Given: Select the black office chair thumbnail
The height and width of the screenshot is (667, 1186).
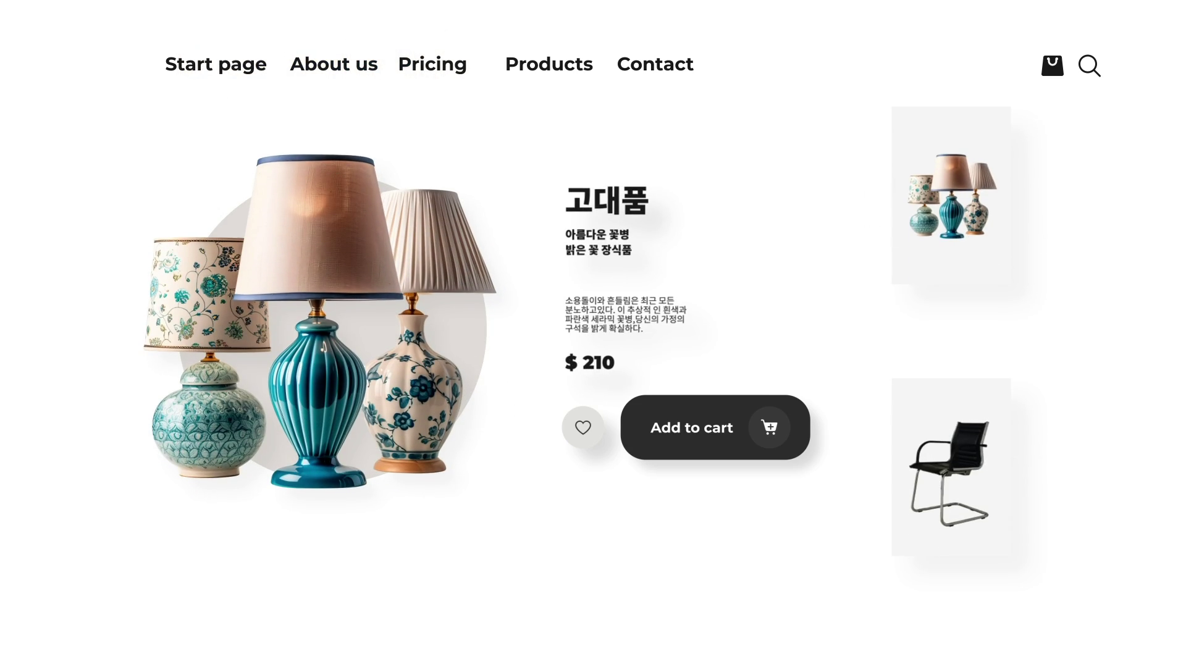Looking at the screenshot, I should click(951, 467).
